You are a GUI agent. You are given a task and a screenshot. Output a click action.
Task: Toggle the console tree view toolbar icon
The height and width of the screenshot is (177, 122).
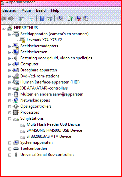point(21,18)
